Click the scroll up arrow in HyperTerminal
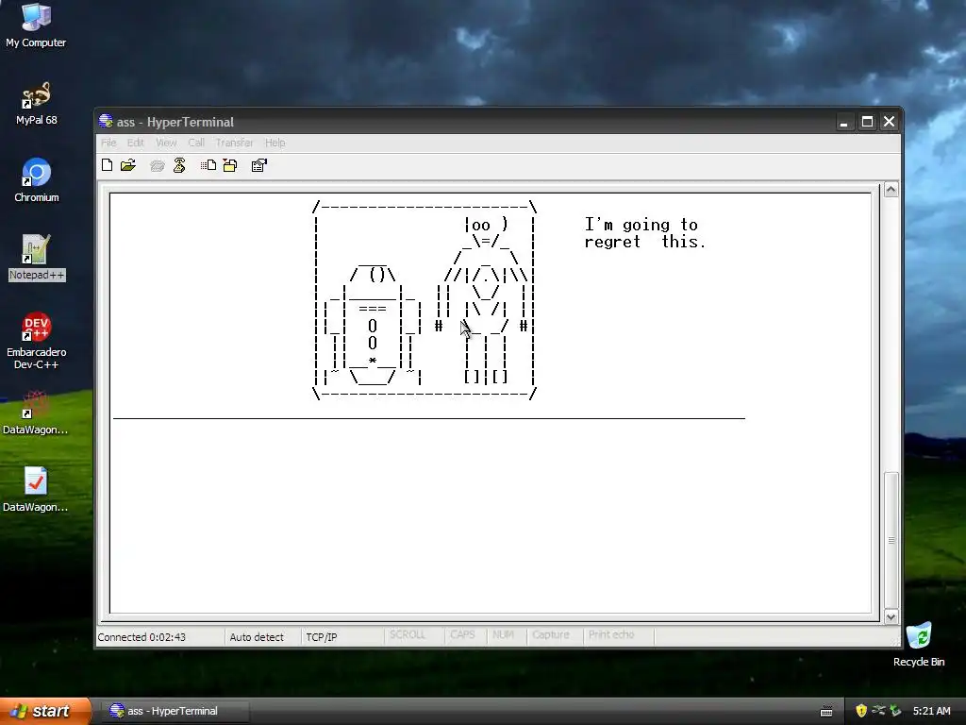 point(891,190)
